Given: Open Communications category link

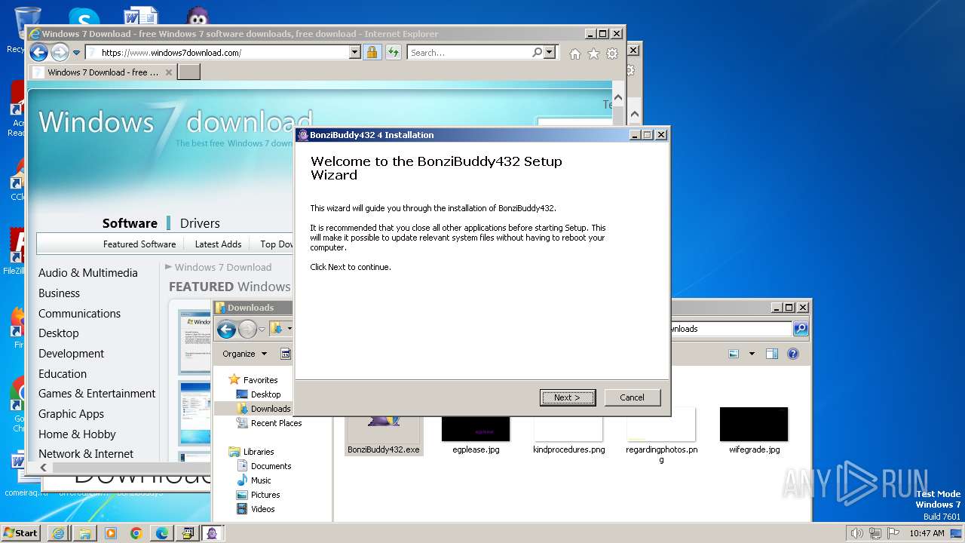Looking at the screenshot, I should pos(79,314).
